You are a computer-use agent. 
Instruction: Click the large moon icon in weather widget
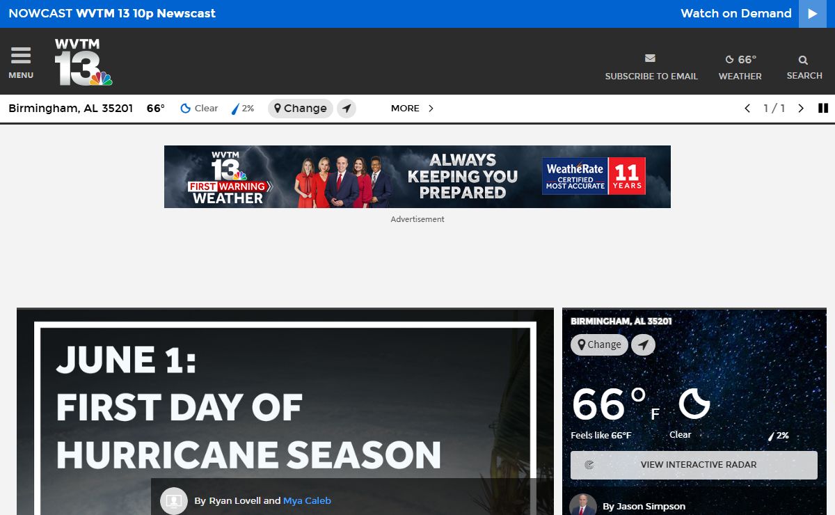694,404
